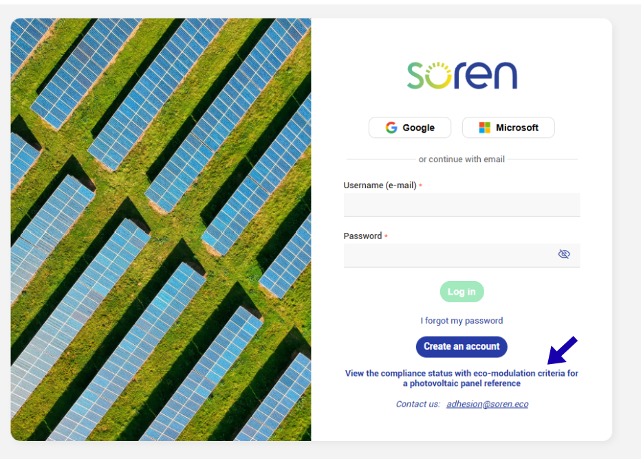Click the Google G icon
This screenshot has height=463, width=641.
[391, 128]
